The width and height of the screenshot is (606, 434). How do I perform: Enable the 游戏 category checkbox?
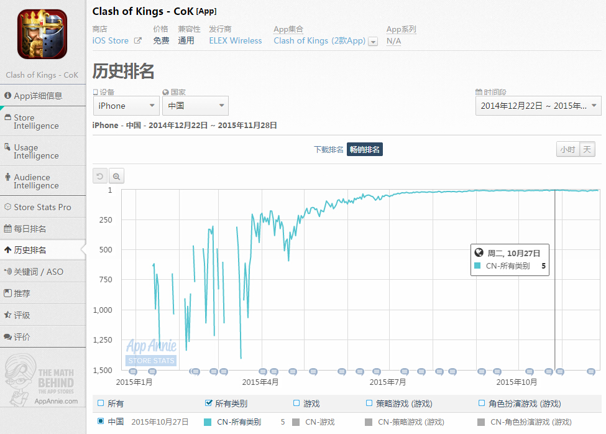[296, 403]
